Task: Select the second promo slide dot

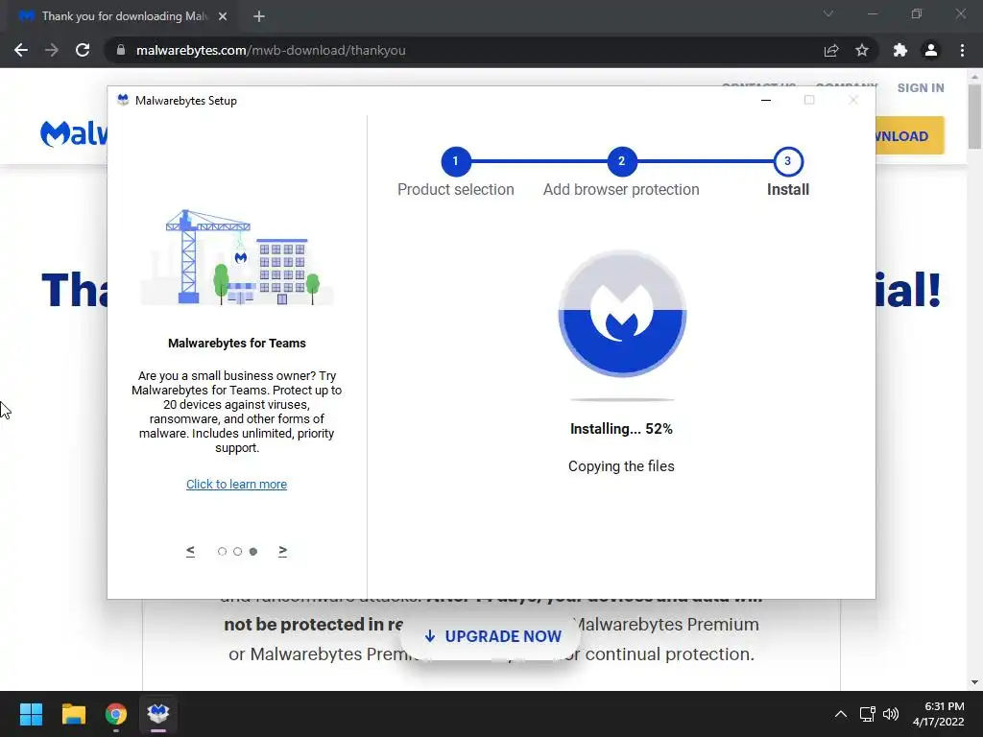Action: [238, 552]
